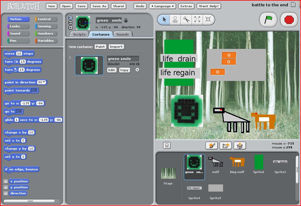
Task: Paint a new sprite with the paintbrush icon
Action: [211, 145]
